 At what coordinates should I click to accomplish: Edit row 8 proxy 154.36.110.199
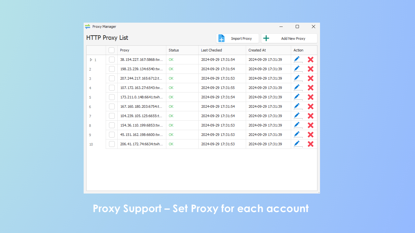297,125
